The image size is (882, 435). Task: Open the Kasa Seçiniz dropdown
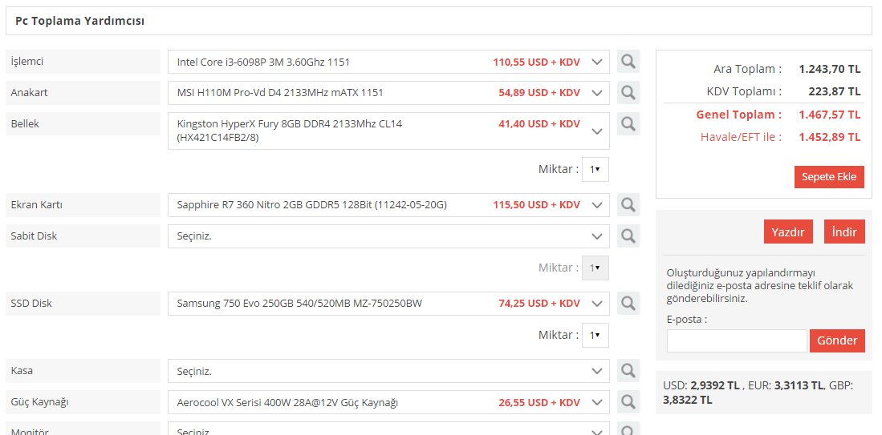(388, 371)
